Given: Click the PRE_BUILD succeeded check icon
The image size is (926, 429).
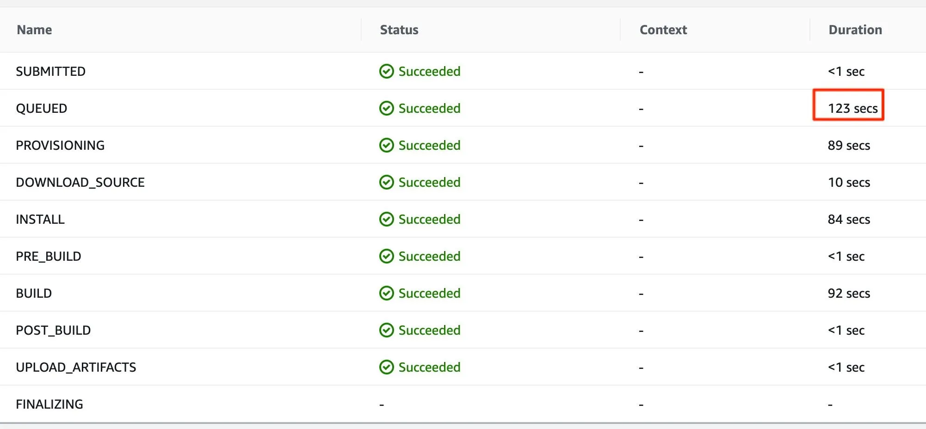Looking at the screenshot, I should coord(386,257).
